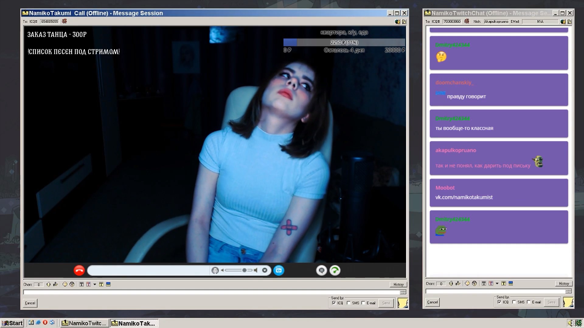Open chat bubble icon next to green phone
The image size is (584, 328).
coord(322,270)
